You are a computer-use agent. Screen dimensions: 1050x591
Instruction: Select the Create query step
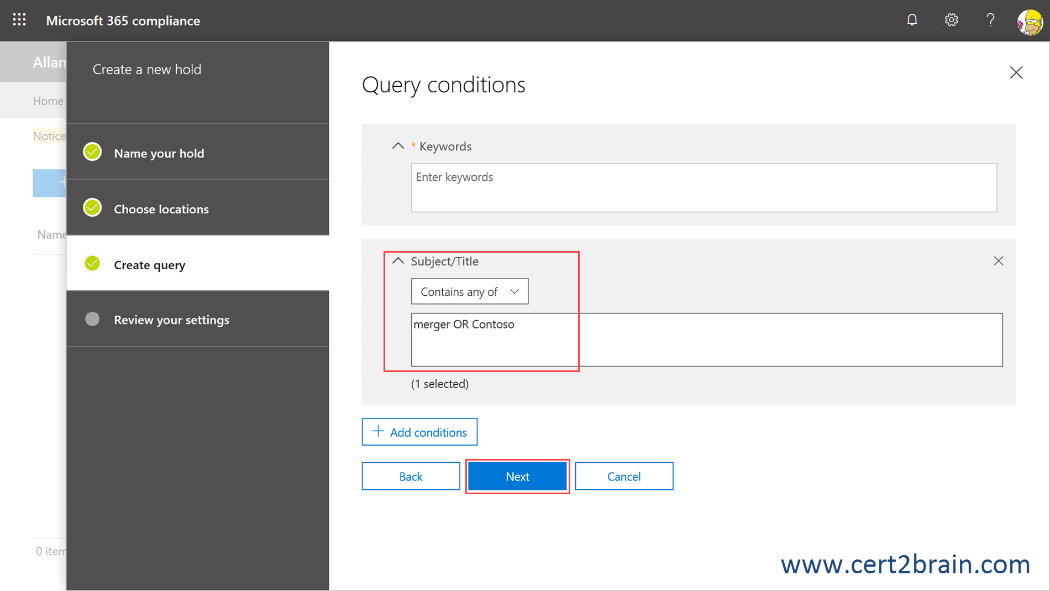click(x=198, y=263)
